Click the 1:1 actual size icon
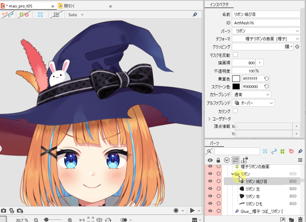The image size is (306, 222). pos(81,220)
